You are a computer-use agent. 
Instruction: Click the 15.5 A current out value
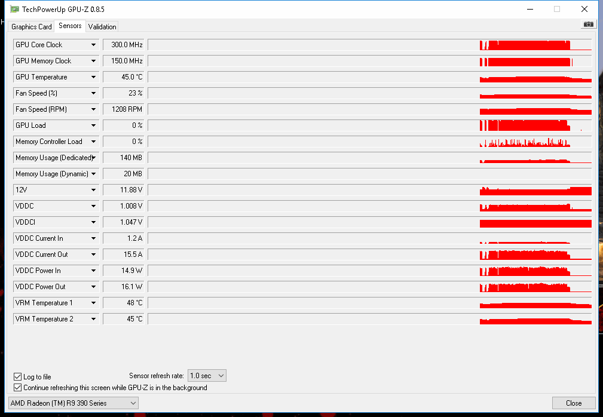click(124, 255)
